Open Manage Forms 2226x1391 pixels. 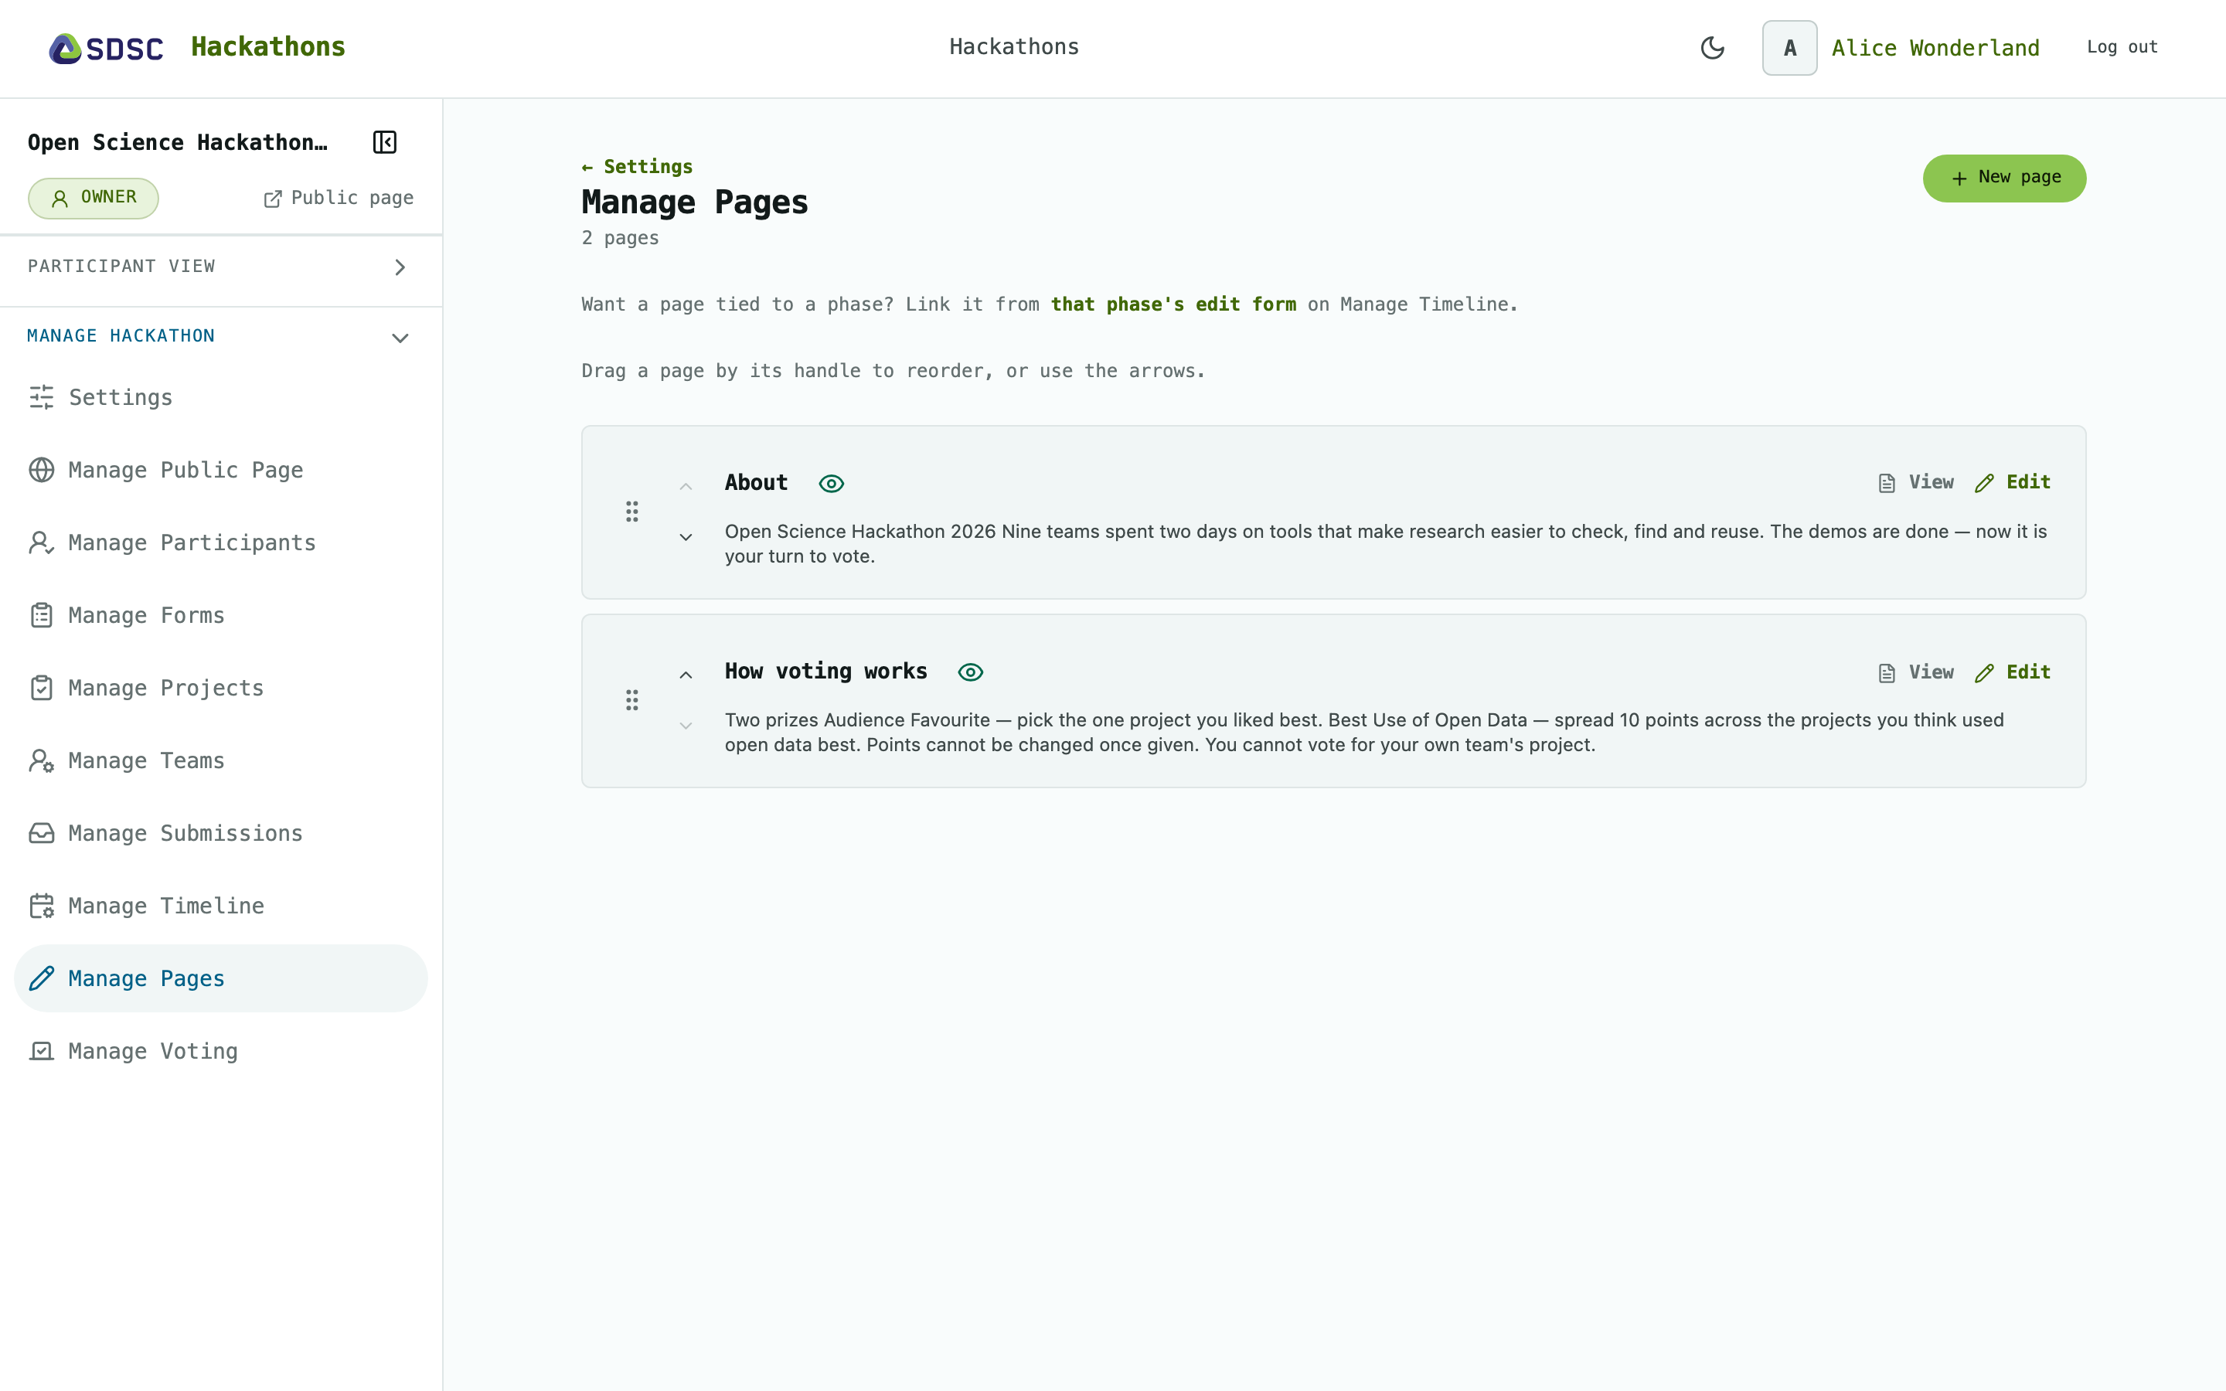coord(221,615)
